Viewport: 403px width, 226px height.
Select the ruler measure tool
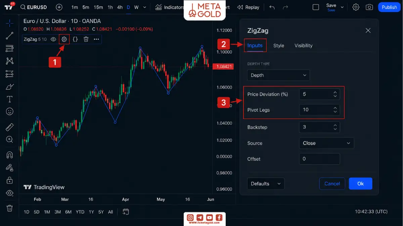(10, 127)
